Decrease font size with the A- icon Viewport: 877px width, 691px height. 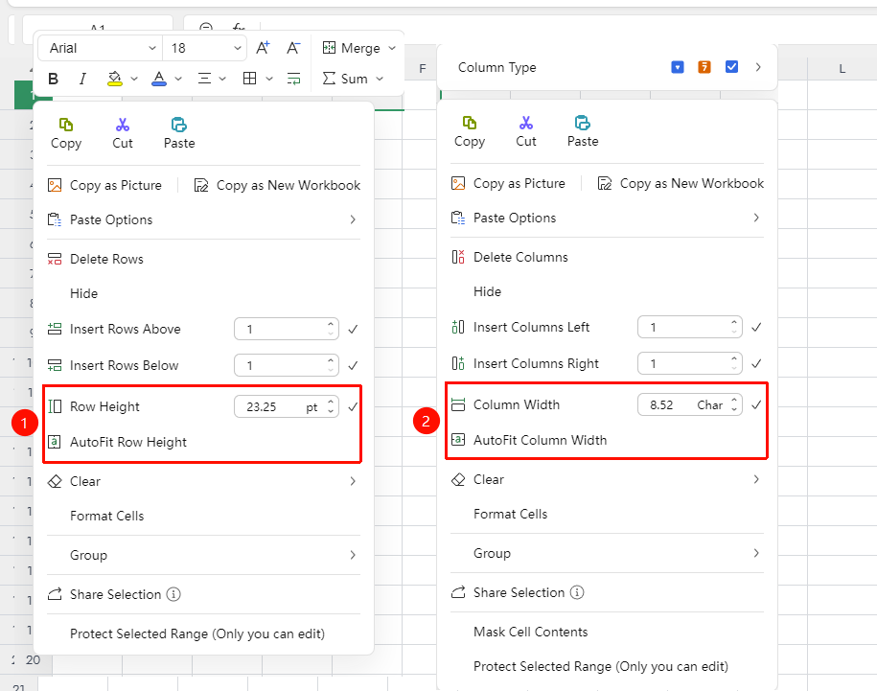click(x=293, y=48)
